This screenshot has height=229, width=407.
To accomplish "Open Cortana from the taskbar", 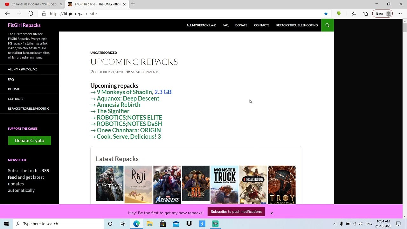I will [110, 224].
